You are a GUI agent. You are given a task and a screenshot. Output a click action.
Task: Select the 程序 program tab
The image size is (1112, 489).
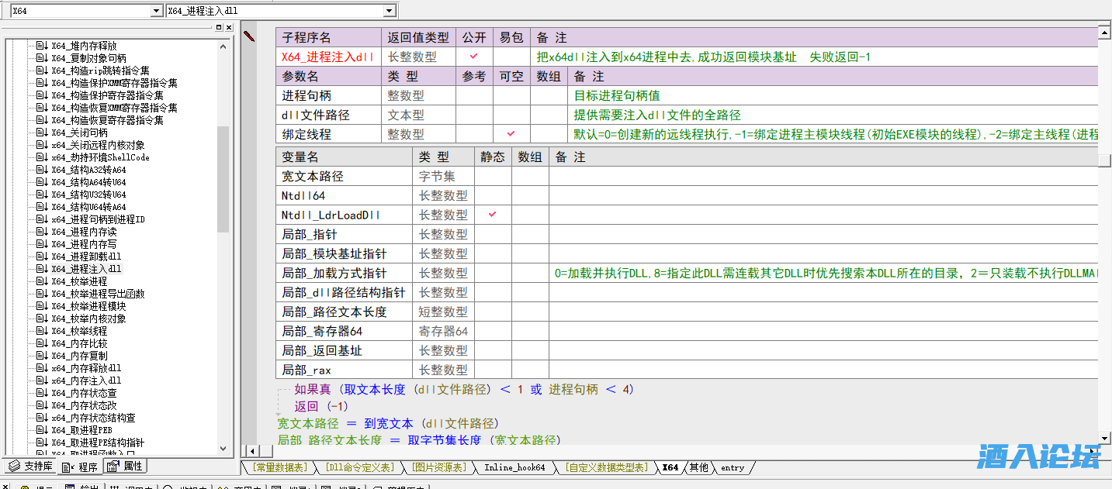coord(80,467)
